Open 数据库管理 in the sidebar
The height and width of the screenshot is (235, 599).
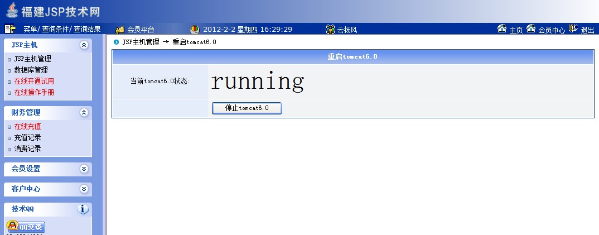[31, 70]
